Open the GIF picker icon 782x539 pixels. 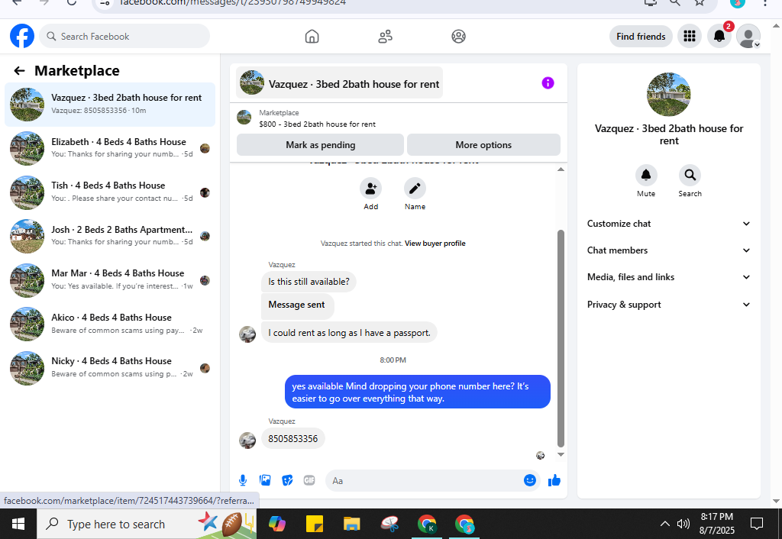[309, 480]
